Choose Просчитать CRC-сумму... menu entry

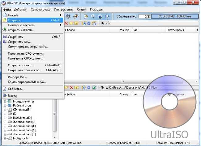(x=33, y=53)
